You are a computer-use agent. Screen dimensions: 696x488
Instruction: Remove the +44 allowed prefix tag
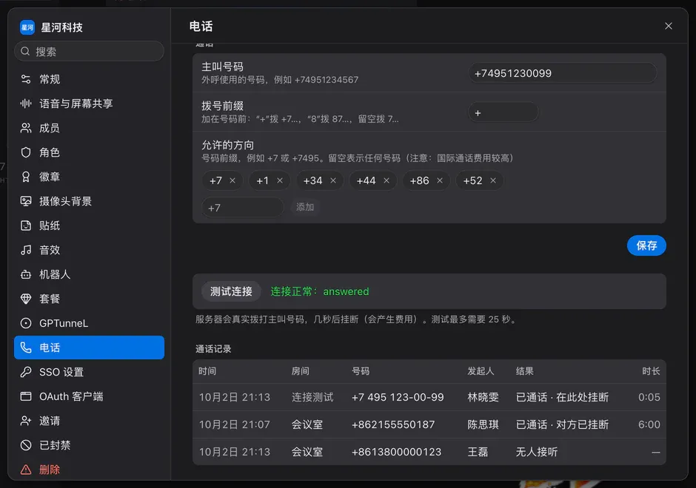pos(387,180)
